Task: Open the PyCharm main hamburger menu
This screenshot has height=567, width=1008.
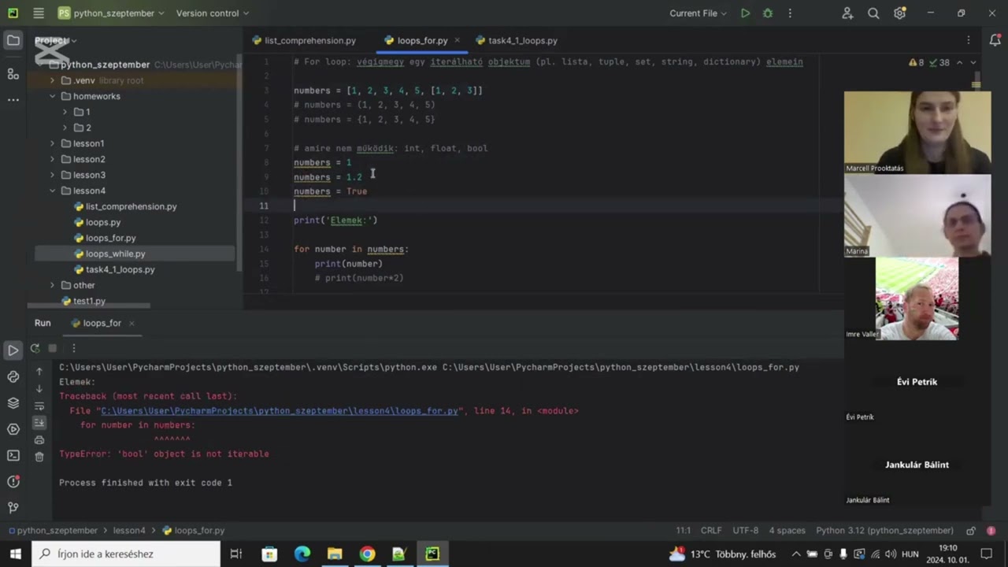Action: point(39,13)
